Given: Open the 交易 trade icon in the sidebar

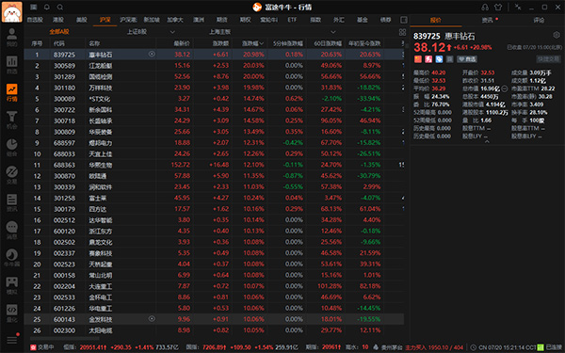Looking at the screenshot, I should 11,175.
